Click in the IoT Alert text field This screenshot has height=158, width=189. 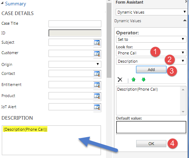(x=71, y=107)
